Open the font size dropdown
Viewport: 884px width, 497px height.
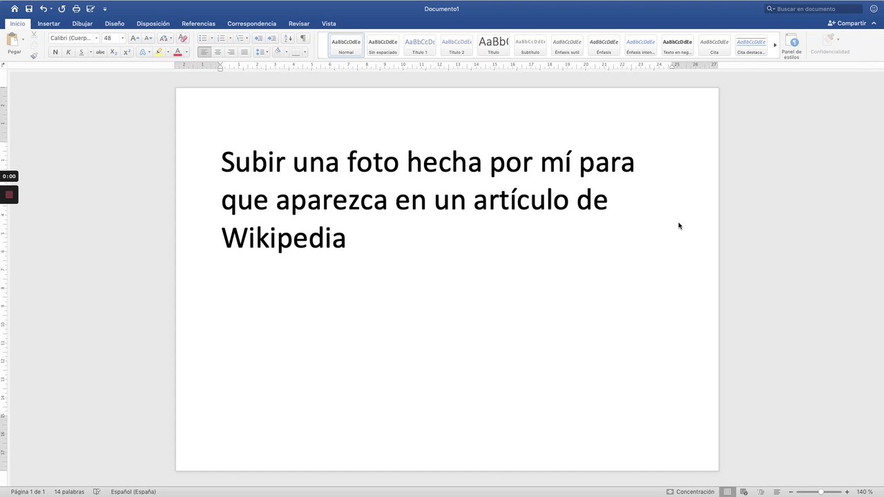[x=122, y=38]
